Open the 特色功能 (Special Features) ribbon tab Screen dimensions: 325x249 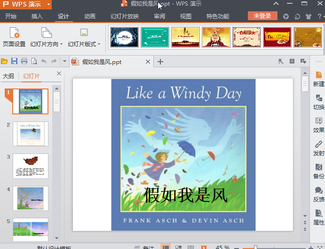[218, 16]
